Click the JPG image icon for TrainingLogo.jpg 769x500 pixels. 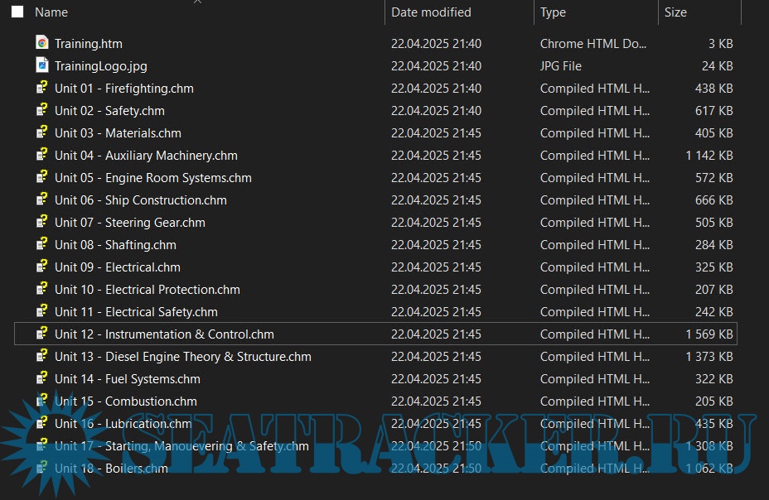click(42, 65)
